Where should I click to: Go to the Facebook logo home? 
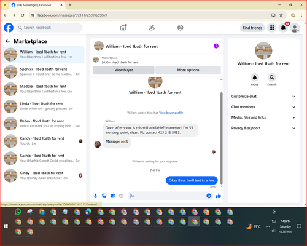pos(9,28)
